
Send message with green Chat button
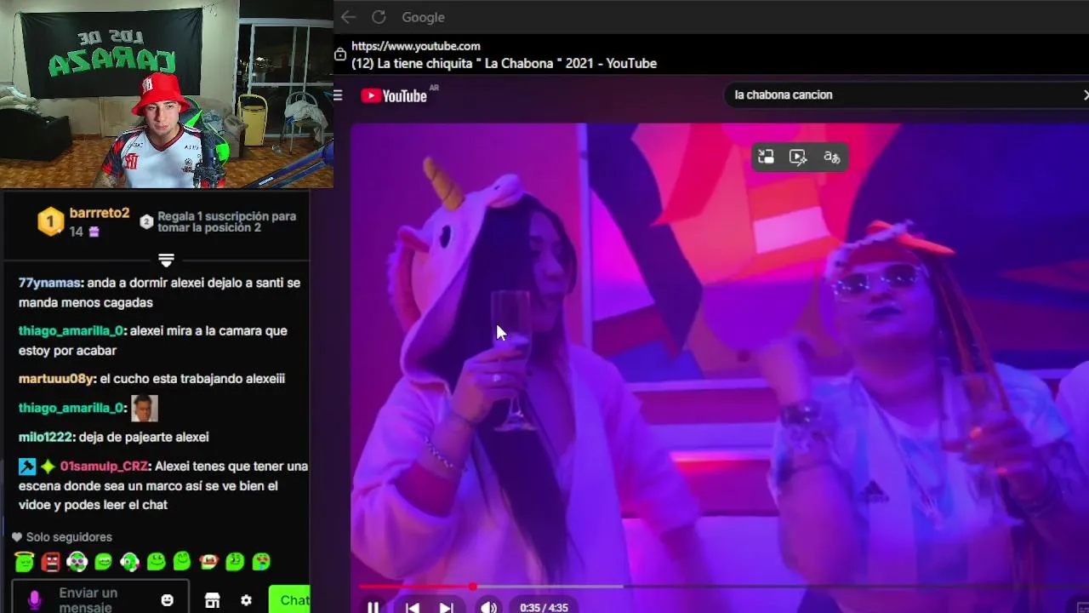[x=291, y=599]
